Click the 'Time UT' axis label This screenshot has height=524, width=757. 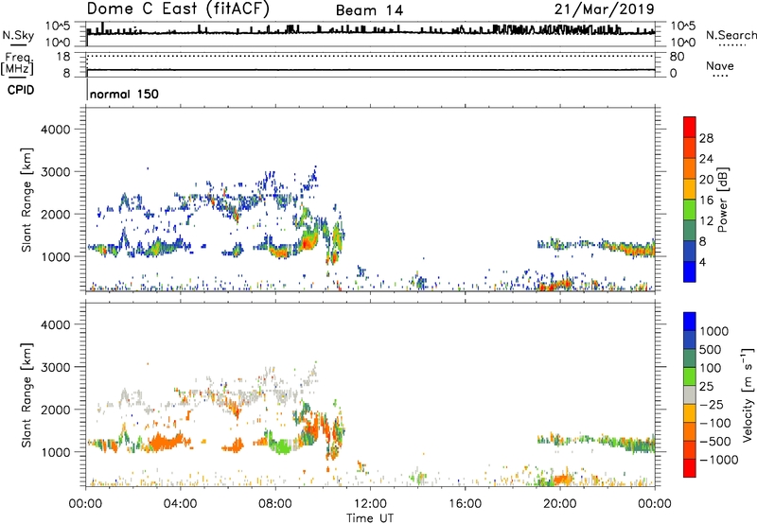click(370, 518)
